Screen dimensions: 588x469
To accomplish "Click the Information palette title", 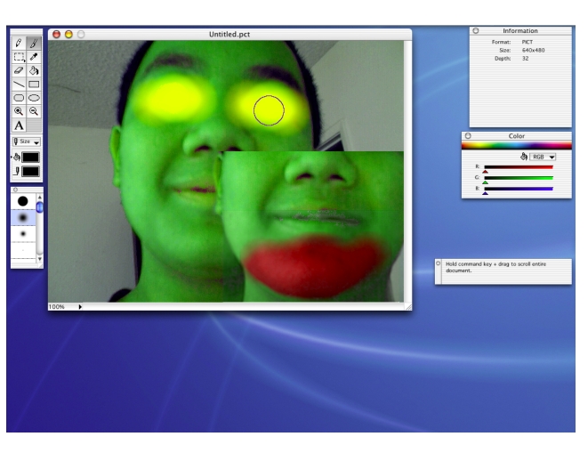I will coord(520,31).
